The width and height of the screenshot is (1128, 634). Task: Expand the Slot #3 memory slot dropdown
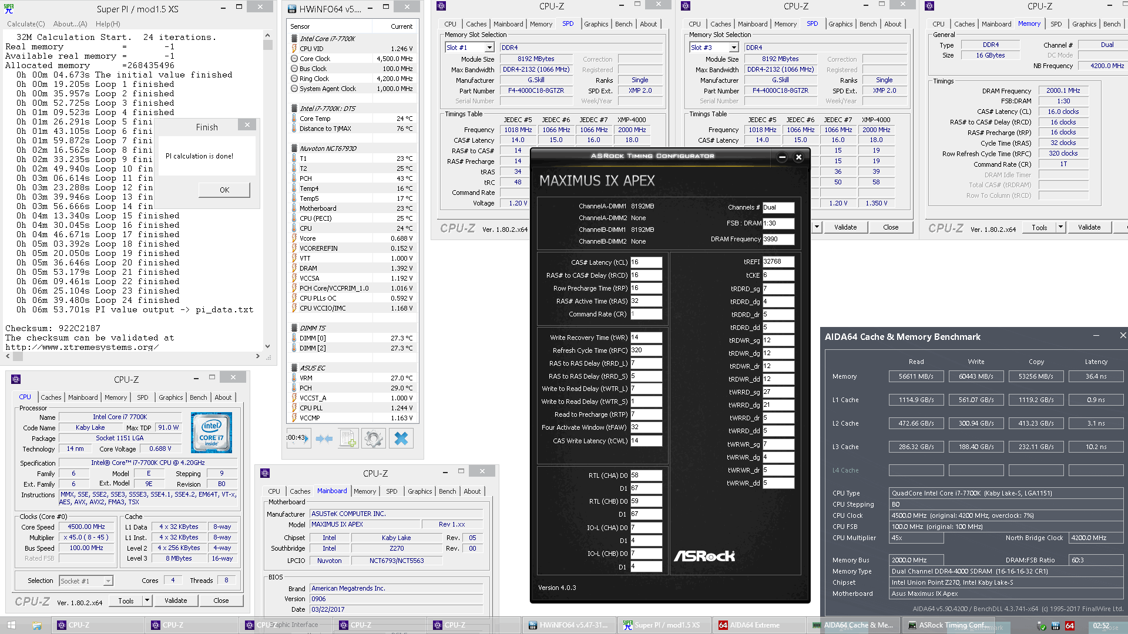733,48
